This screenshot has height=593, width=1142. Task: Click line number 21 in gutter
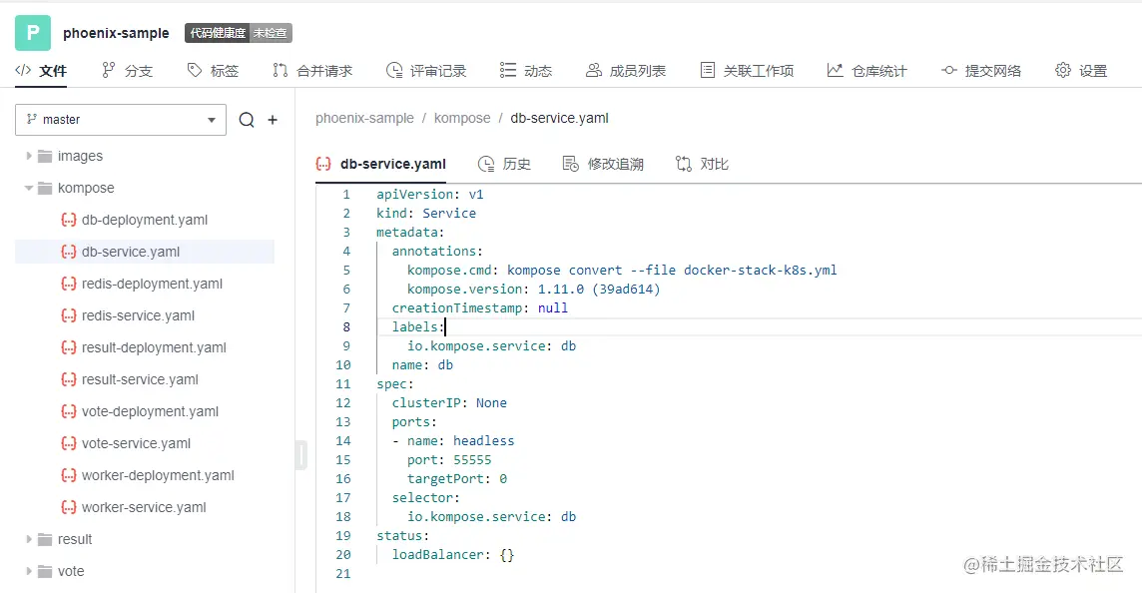point(343,573)
